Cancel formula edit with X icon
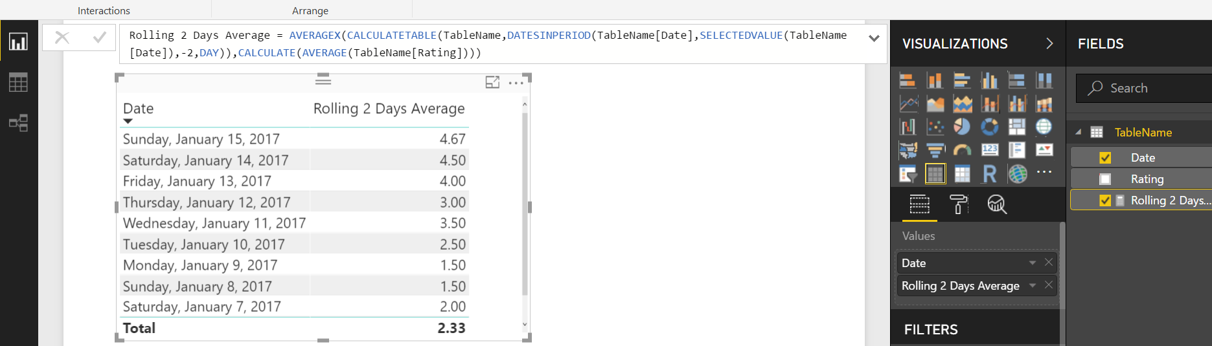 pyautogui.click(x=62, y=38)
